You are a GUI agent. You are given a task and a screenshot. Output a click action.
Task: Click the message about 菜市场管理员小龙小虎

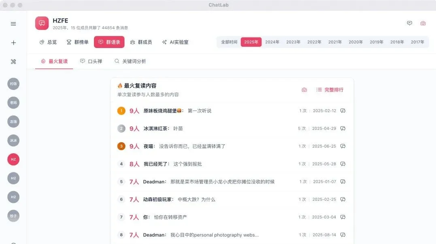[x=222, y=181]
